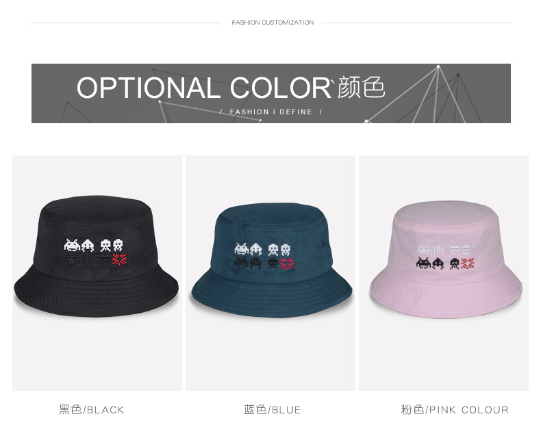
Task: Click the geometric line pattern in the banner
Action: point(438,95)
